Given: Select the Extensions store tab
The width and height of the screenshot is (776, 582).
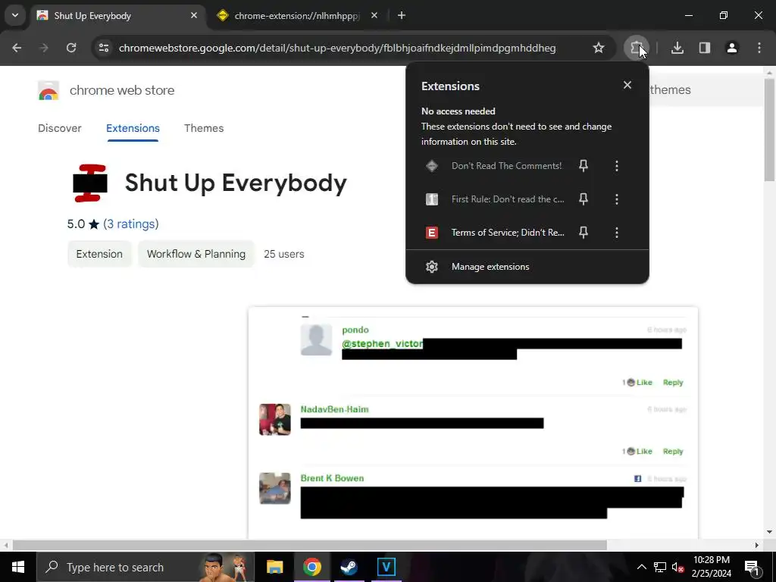Looking at the screenshot, I should [x=133, y=128].
